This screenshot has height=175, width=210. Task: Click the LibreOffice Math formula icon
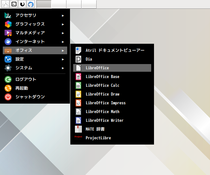tap(78, 112)
